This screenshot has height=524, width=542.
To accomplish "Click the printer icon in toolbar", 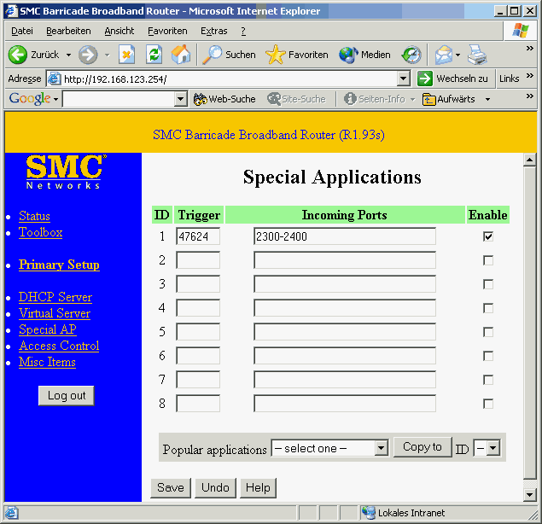I will [476, 55].
